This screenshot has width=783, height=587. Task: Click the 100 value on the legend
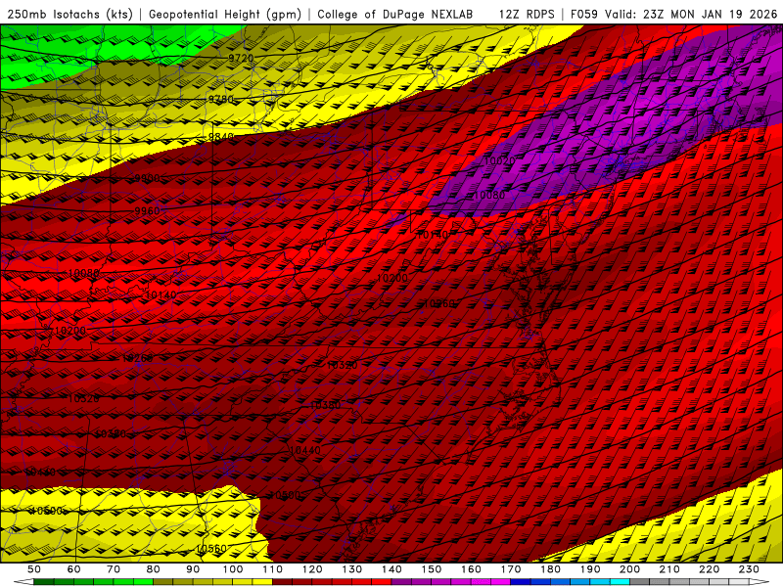click(233, 569)
